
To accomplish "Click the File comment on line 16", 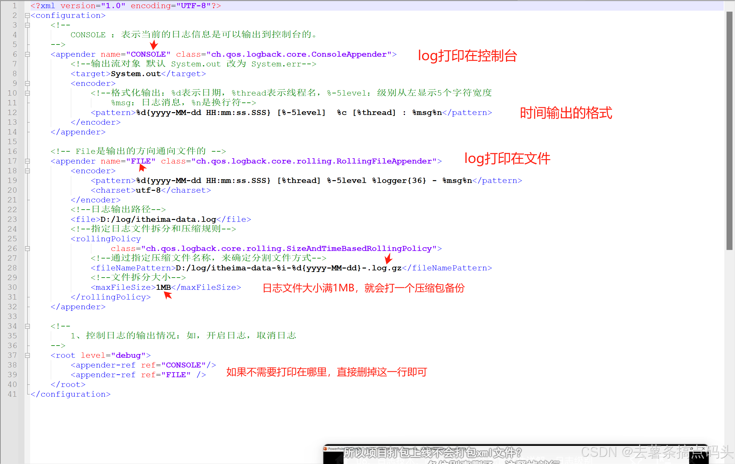I will pyautogui.click(x=138, y=151).
